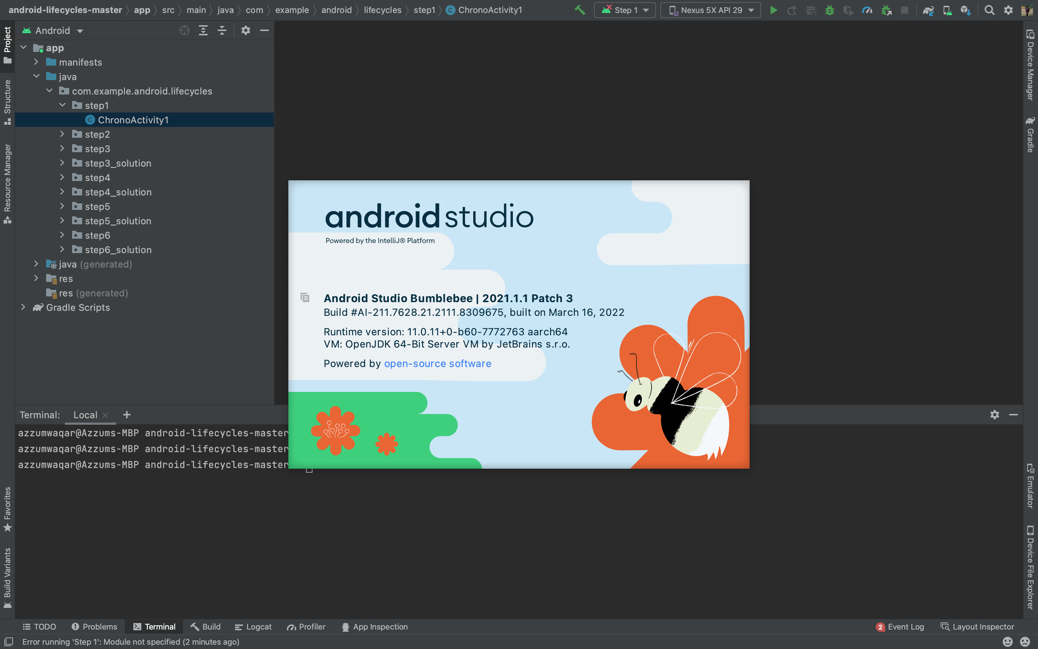The width and height of the screenshot is (1038, 649).
Task: Click the Make Project hammer icon
Action: tap(580, 10)
